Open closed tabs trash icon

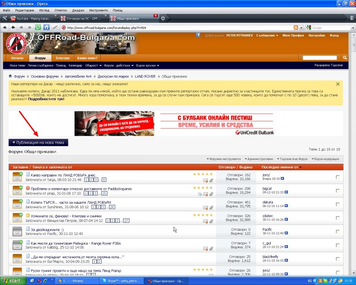click(352, 18)
